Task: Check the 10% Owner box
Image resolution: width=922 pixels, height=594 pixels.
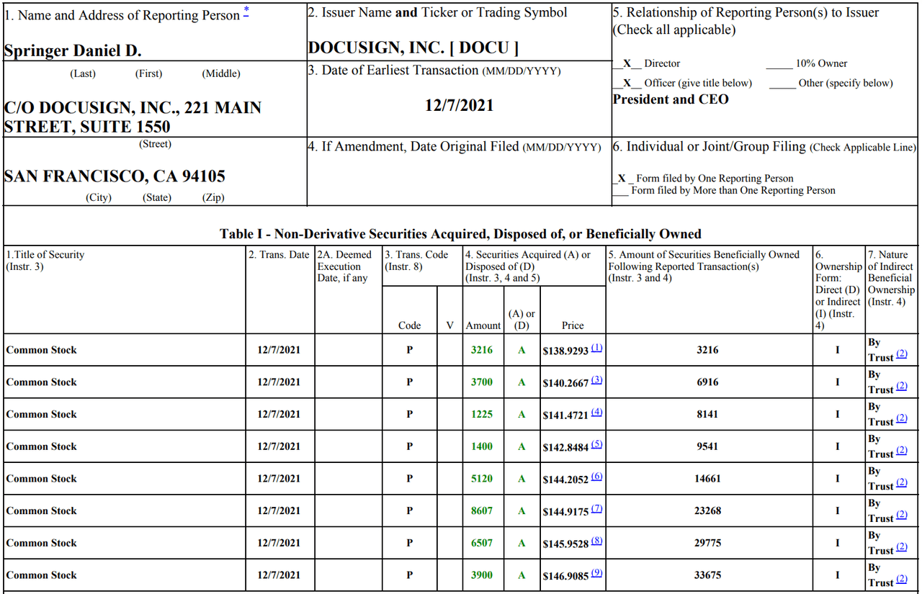Action: point(779,63)
